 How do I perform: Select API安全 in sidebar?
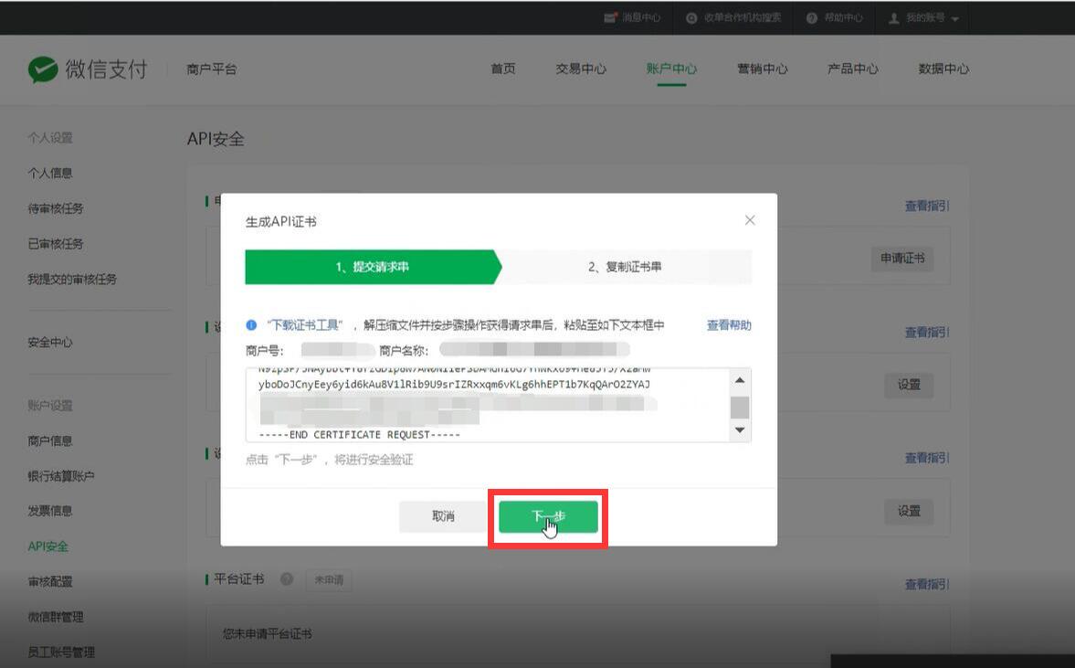pos(48,546)
